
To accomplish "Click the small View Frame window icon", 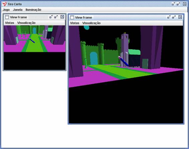I will coord(7,17).
